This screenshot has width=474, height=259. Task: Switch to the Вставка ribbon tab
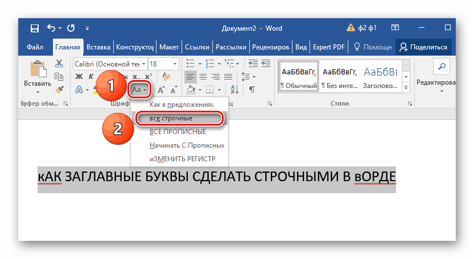click(x=98, y=47)
